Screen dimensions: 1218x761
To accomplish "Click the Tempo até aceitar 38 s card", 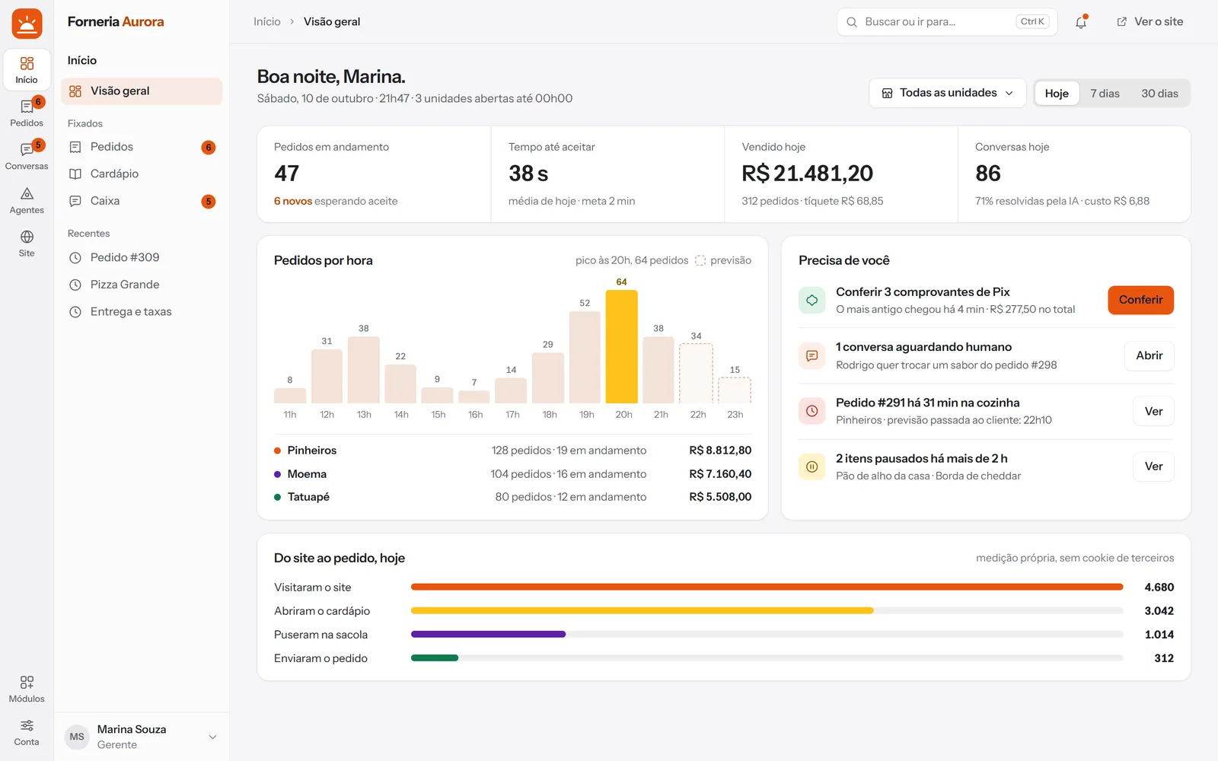I will pyautogui.click(x=607, y=174).
